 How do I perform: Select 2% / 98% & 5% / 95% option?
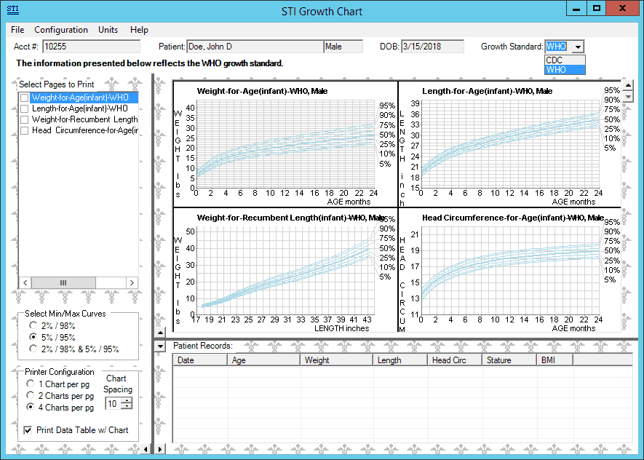point(33,349)
